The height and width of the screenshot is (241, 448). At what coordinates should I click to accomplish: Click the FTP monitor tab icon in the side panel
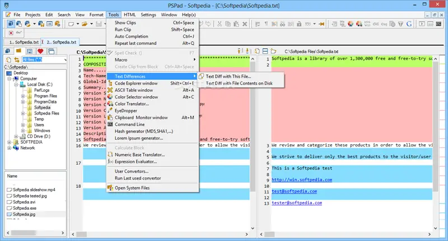click(x=30, y=51)
